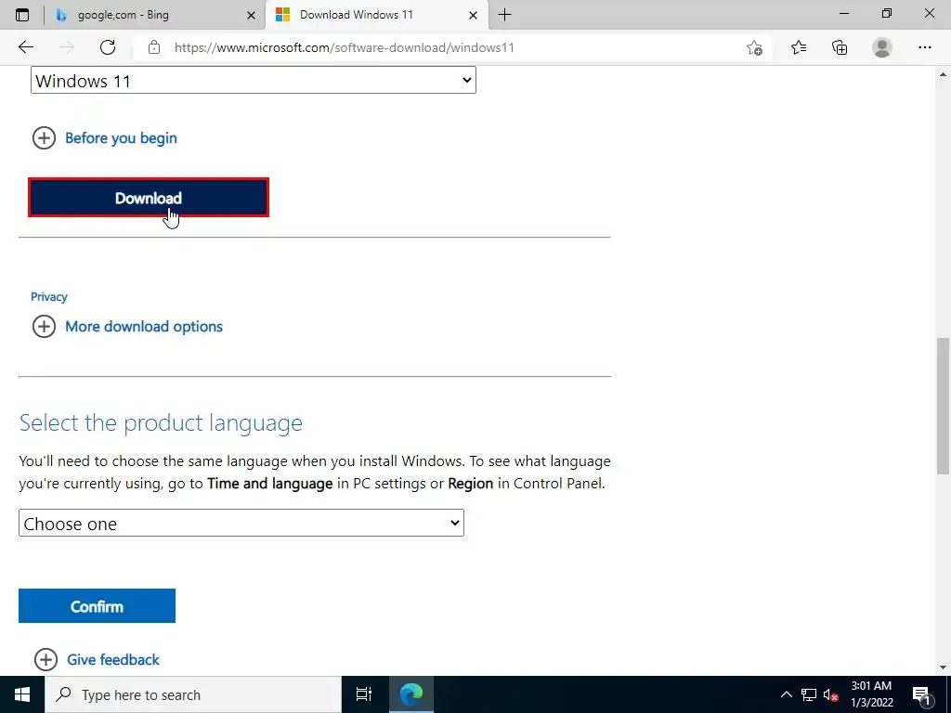Open Edge settings and more menu
This screenshot has width=951, height=713.
coord(924,47)
